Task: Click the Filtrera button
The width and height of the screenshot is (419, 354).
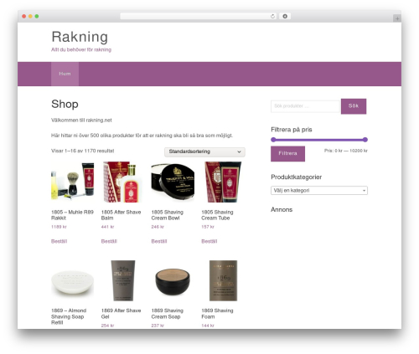Action: pos(287,154)
